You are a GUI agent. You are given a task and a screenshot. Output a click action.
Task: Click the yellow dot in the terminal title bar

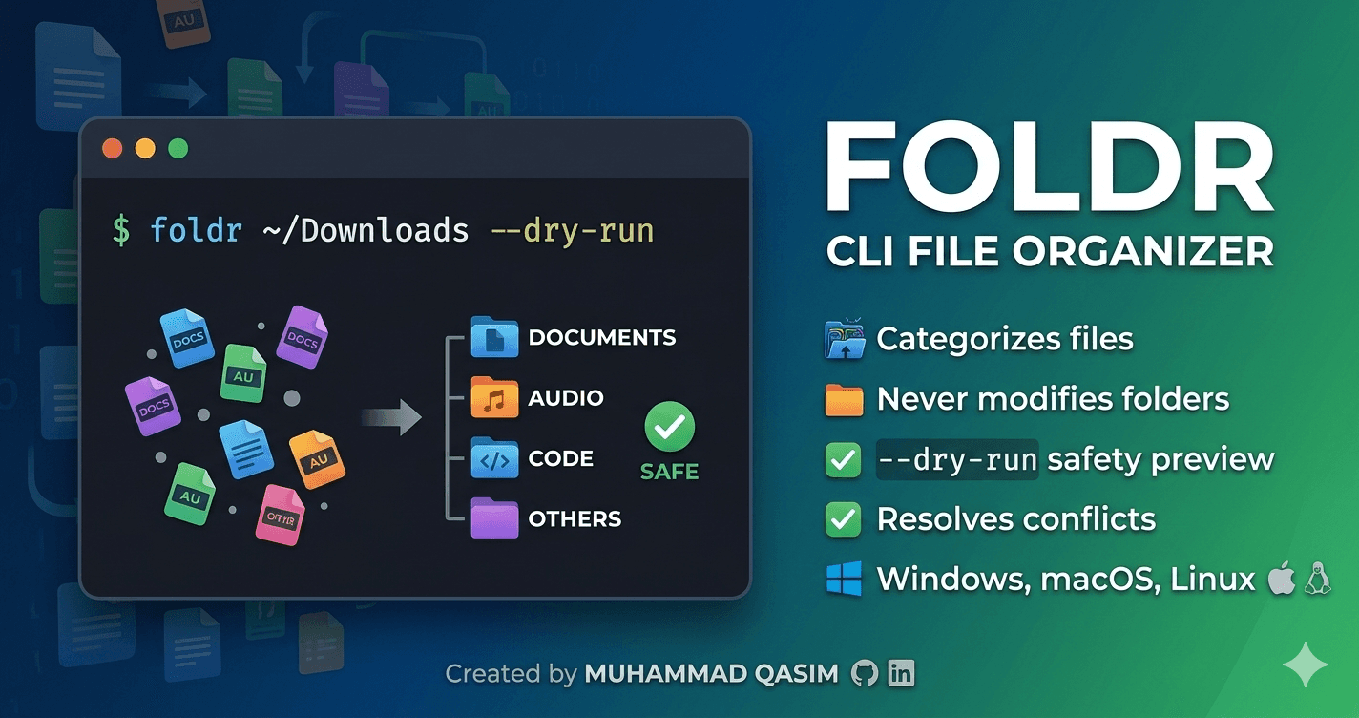[x=145, y=149]
